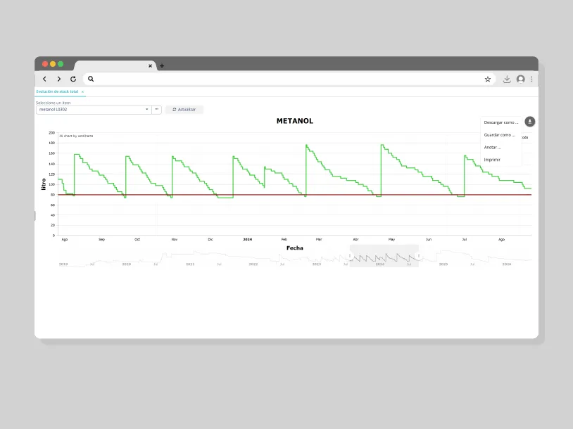
Task: Open browser downloads tray icon
Action: [x=507, y=79]
